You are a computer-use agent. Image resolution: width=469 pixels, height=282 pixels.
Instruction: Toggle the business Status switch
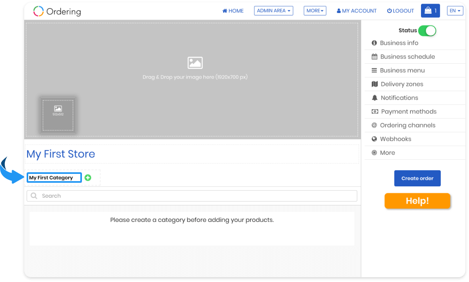coord(427,31)
